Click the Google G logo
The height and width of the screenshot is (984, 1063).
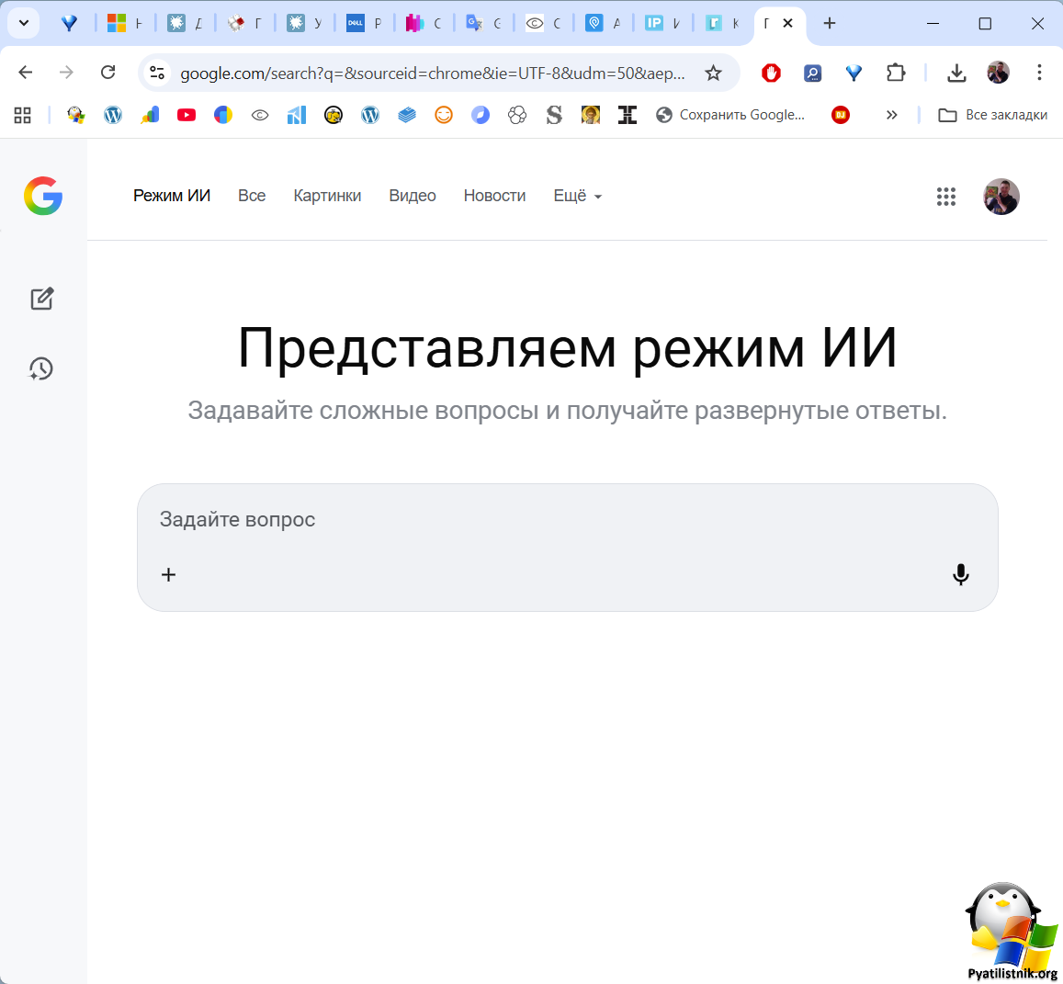point(43,196)
